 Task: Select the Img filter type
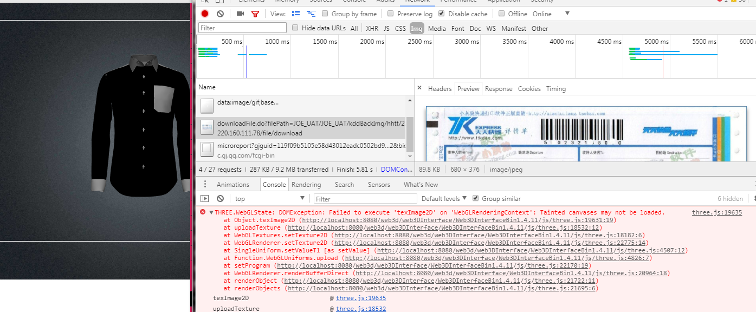tap(417, 28)
